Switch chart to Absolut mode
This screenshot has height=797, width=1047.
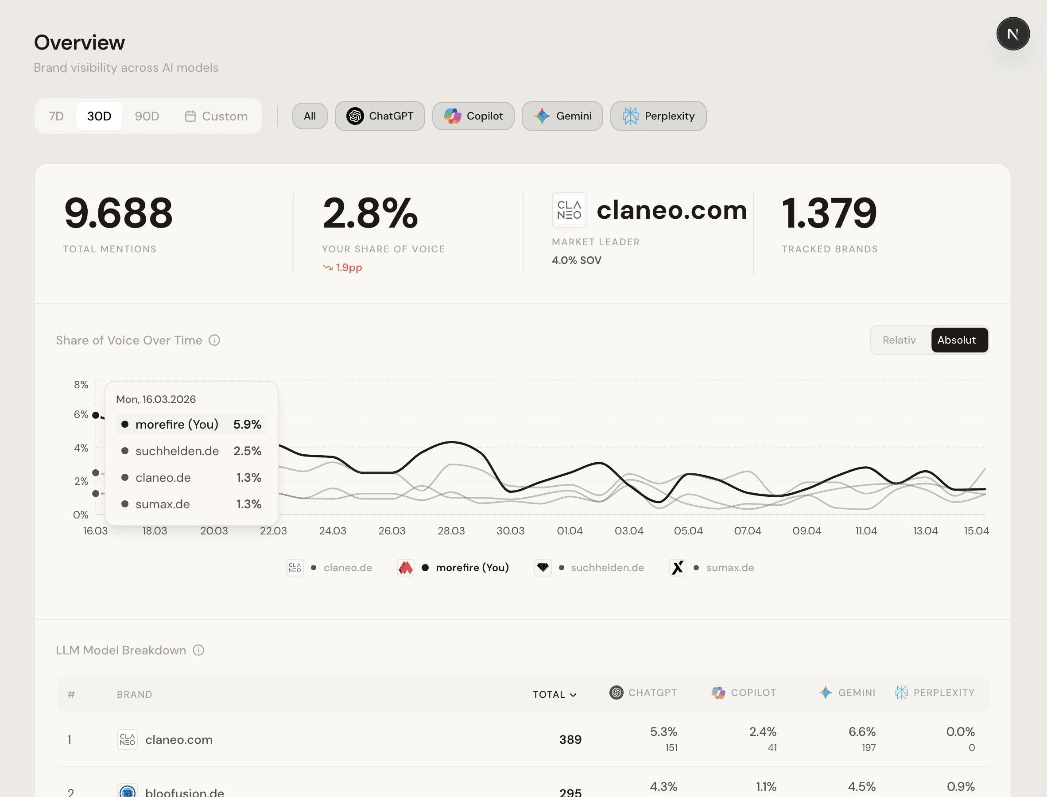point(959,340)
